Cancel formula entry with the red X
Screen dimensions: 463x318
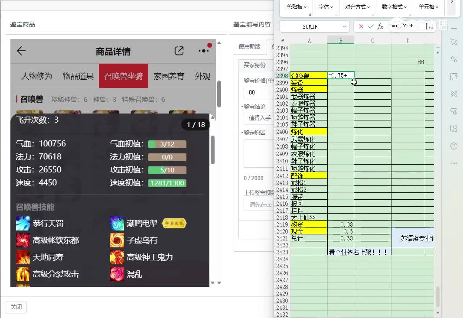click(361, 26)
